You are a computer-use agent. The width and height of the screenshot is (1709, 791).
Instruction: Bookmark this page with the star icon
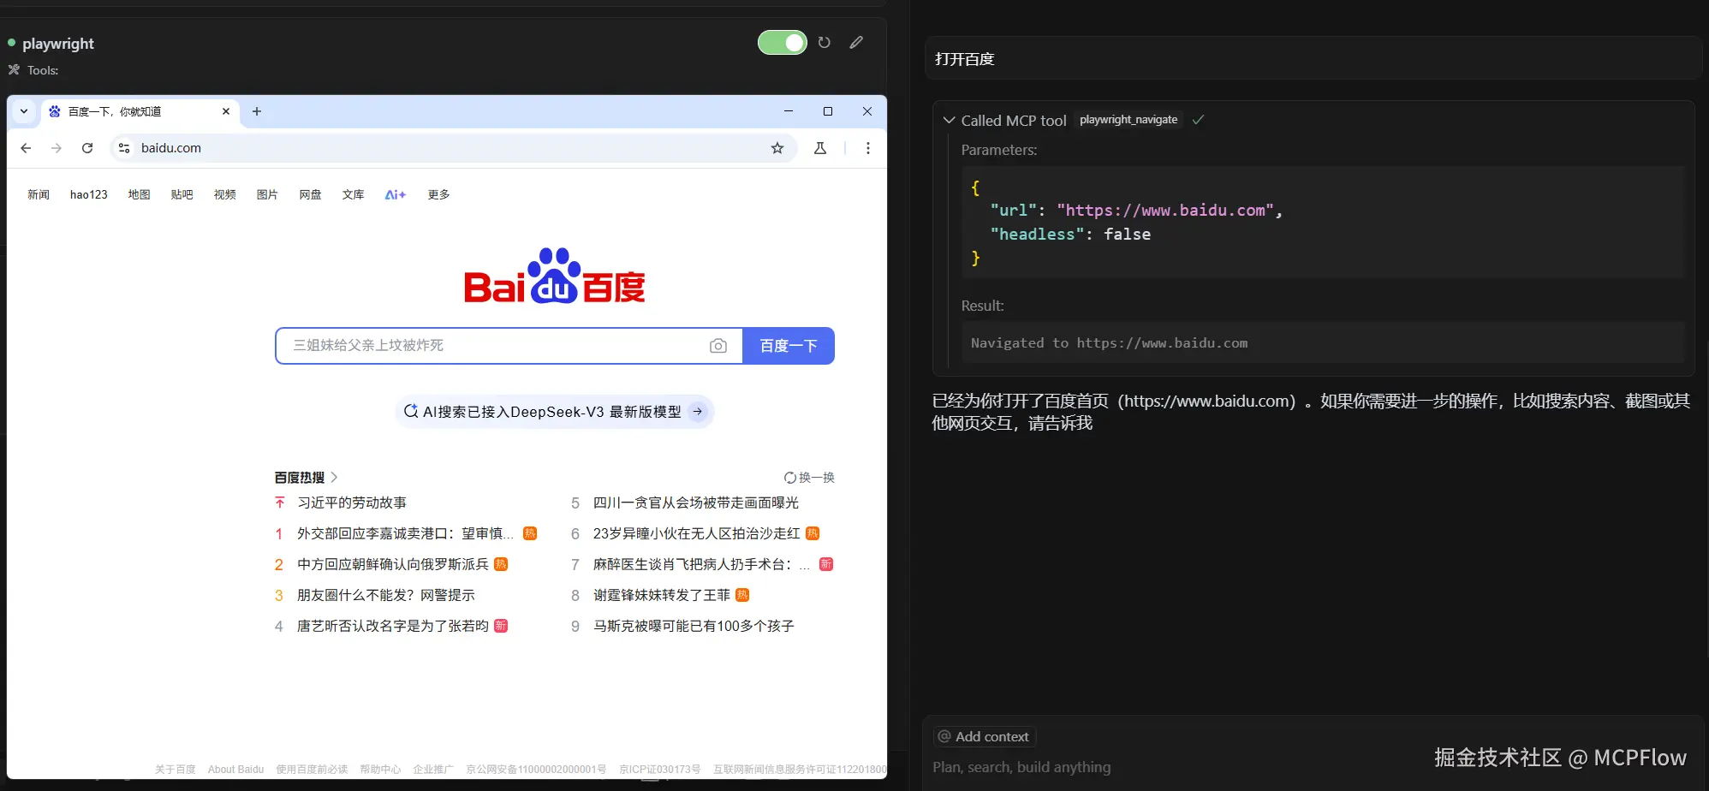[x=777, y=148]
